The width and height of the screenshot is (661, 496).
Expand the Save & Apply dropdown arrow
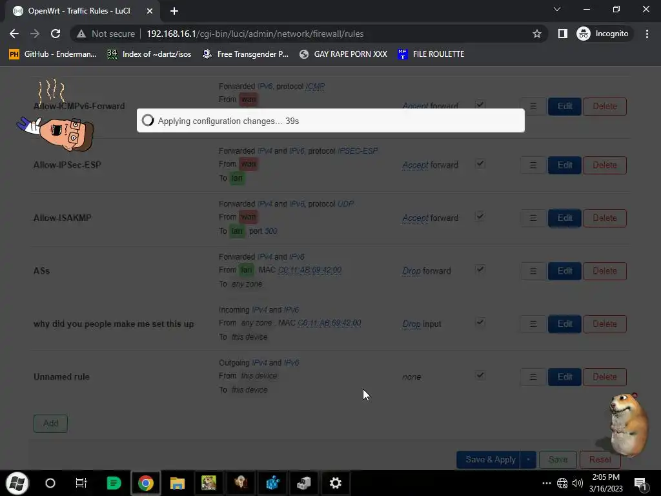tap(528, 460)
